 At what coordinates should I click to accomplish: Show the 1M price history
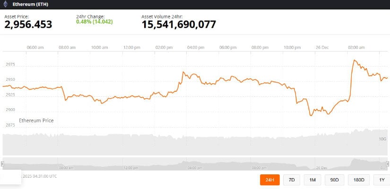click(x=312, y=180)
